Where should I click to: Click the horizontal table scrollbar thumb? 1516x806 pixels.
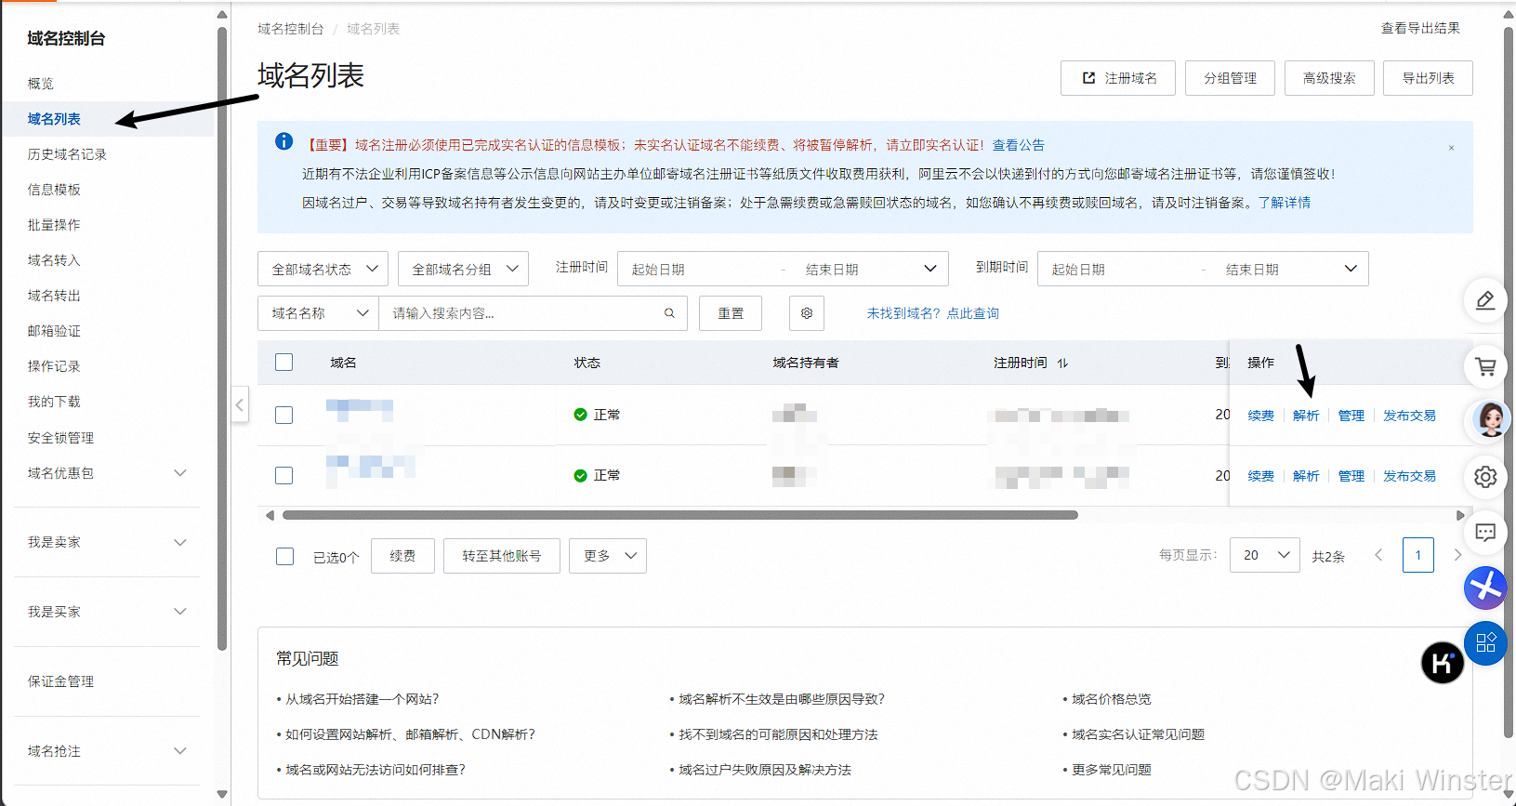(680, 515)
